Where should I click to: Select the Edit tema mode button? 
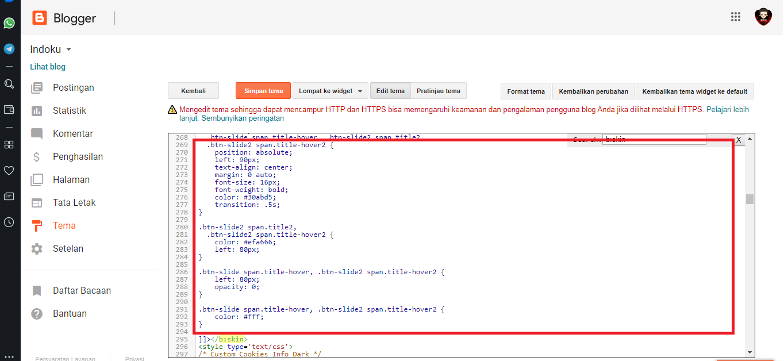point(390,91)
